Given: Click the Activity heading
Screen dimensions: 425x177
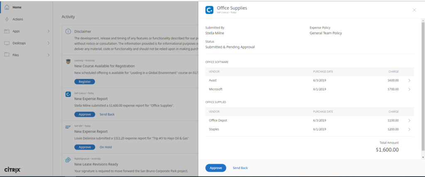Looking at the screenshot, I should coord(68,17).
